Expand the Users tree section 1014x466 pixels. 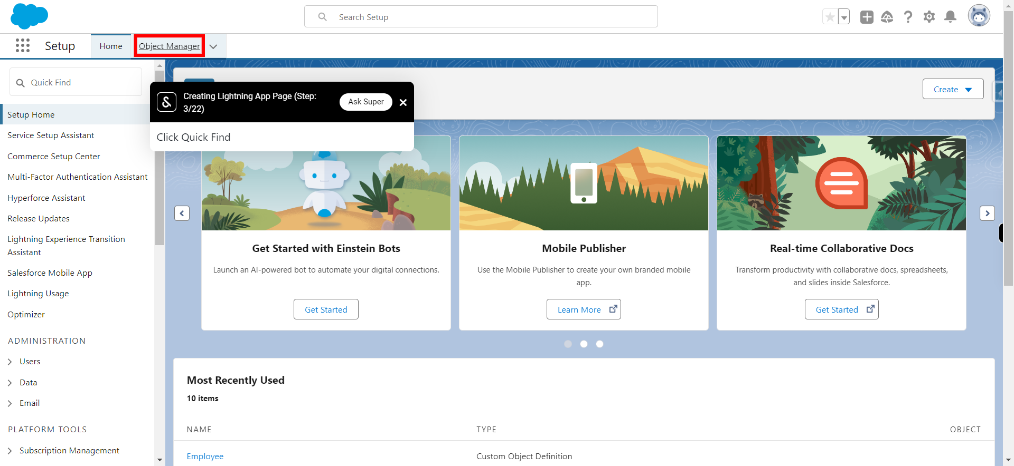tap(10, 362)
